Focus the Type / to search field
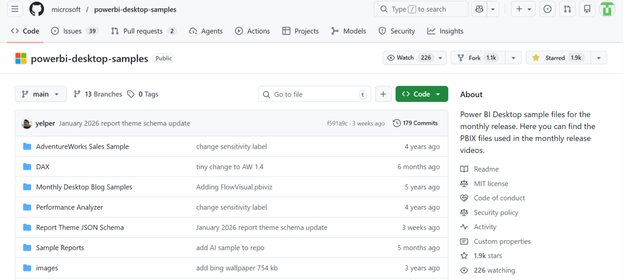The height and width of the screenshot is (280, 624). (421, 9)
